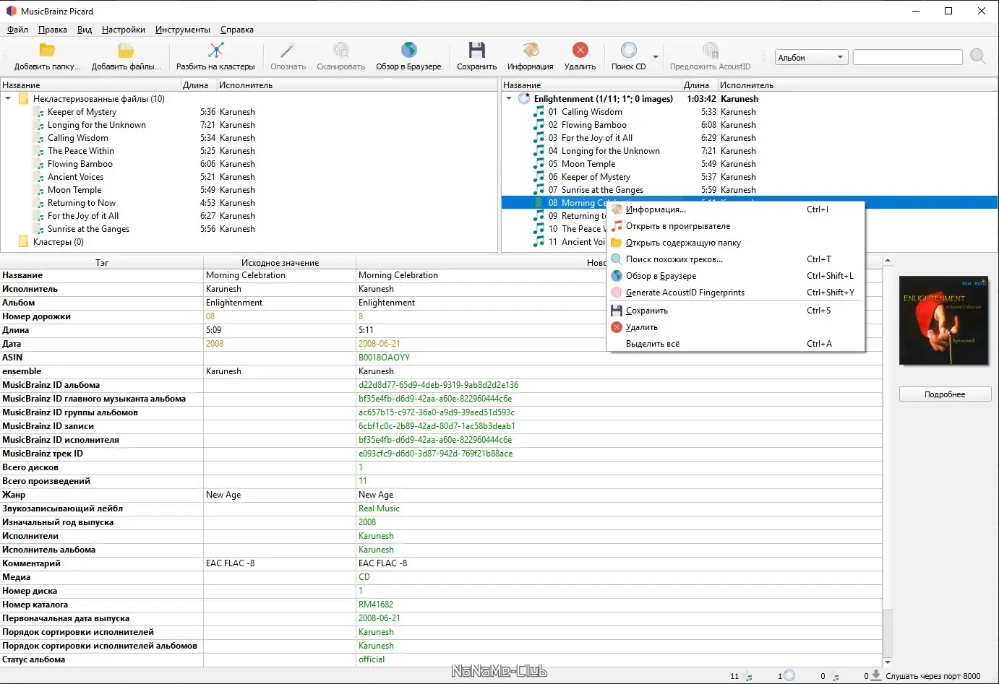Click the magnifier search icon in the toolbar
Screen dimensions: 999x684
[x=978, y=56]
